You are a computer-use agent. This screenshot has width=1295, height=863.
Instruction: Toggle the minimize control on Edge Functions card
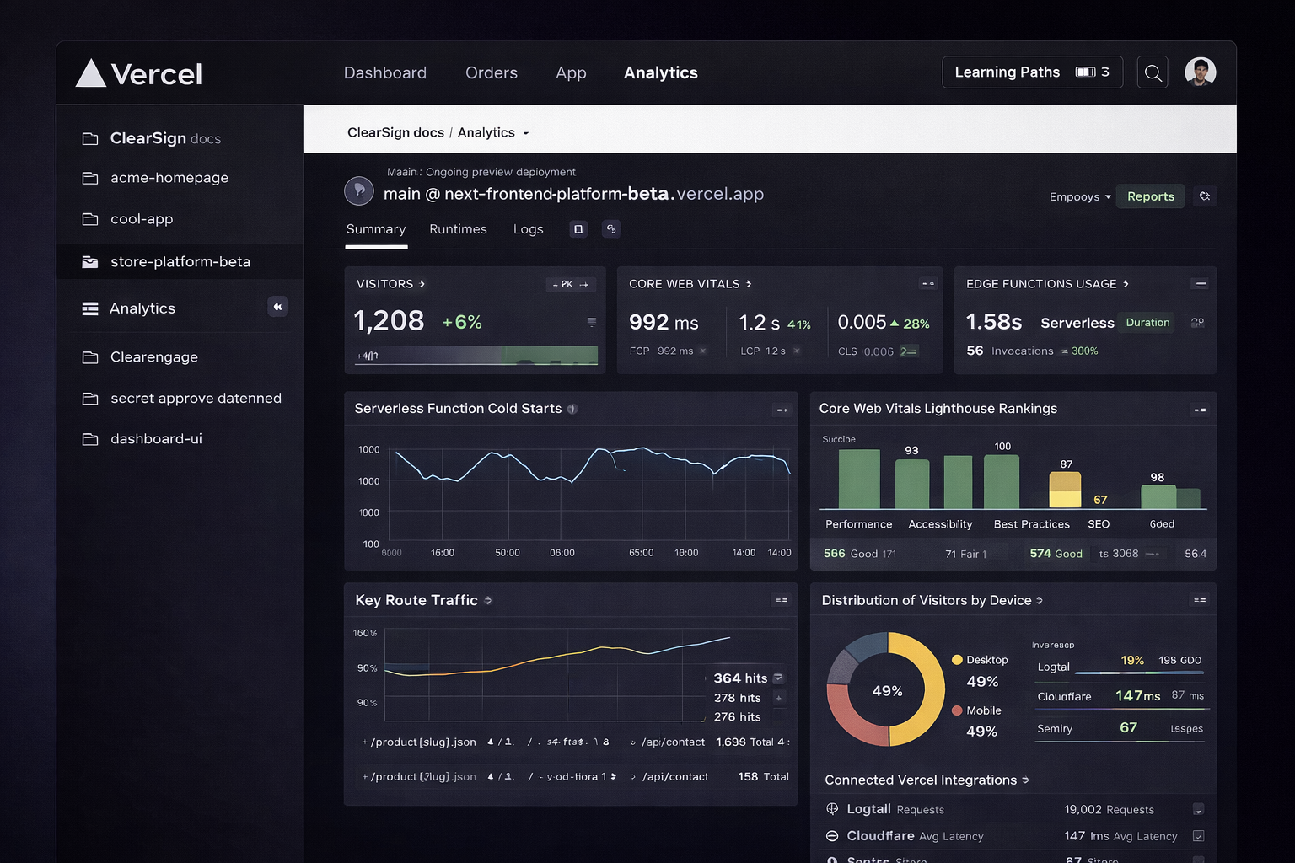coord(1201,284)
